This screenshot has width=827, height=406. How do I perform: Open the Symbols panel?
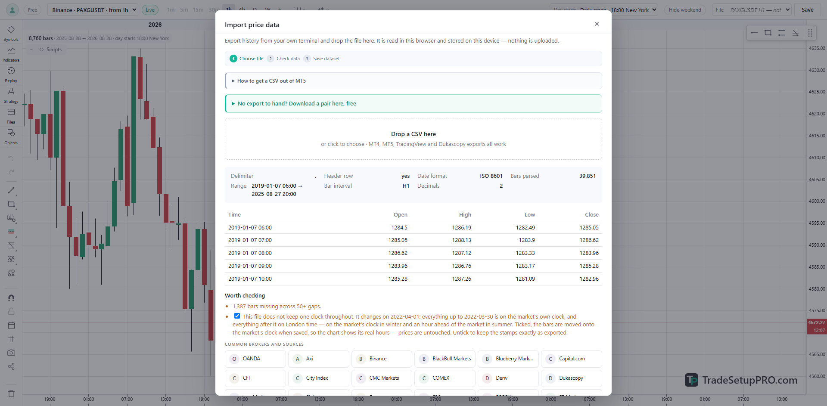[11, 33]
